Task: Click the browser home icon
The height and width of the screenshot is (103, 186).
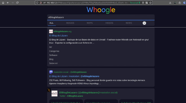Action: coord(3,3)
